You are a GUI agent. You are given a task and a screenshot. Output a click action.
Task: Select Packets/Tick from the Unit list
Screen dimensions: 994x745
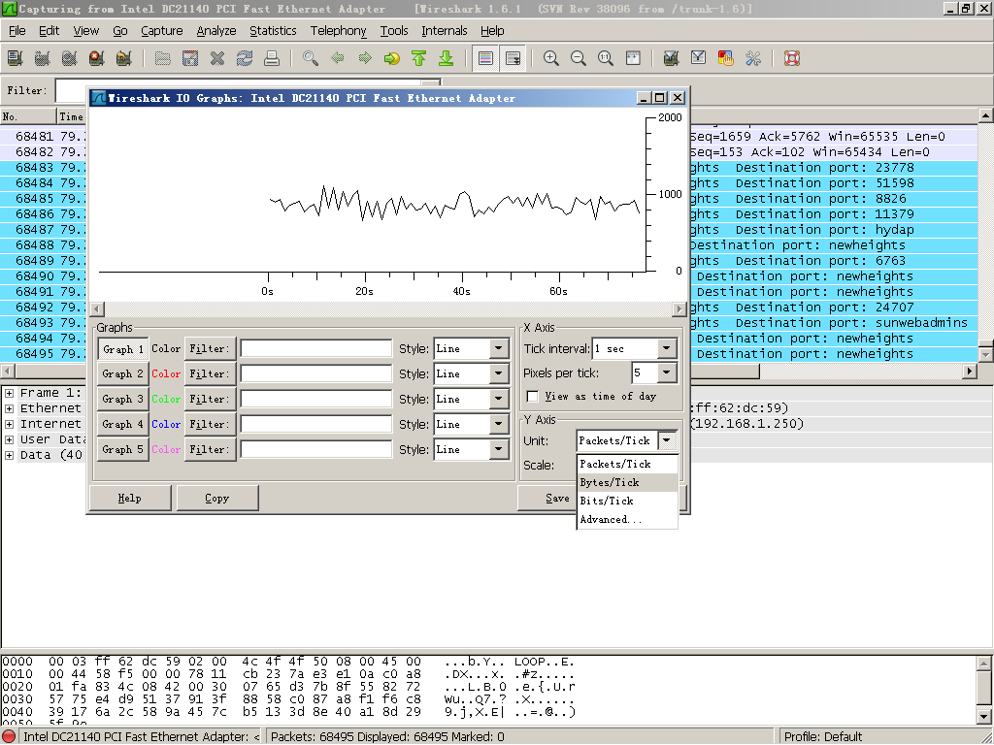click(628, 465)
